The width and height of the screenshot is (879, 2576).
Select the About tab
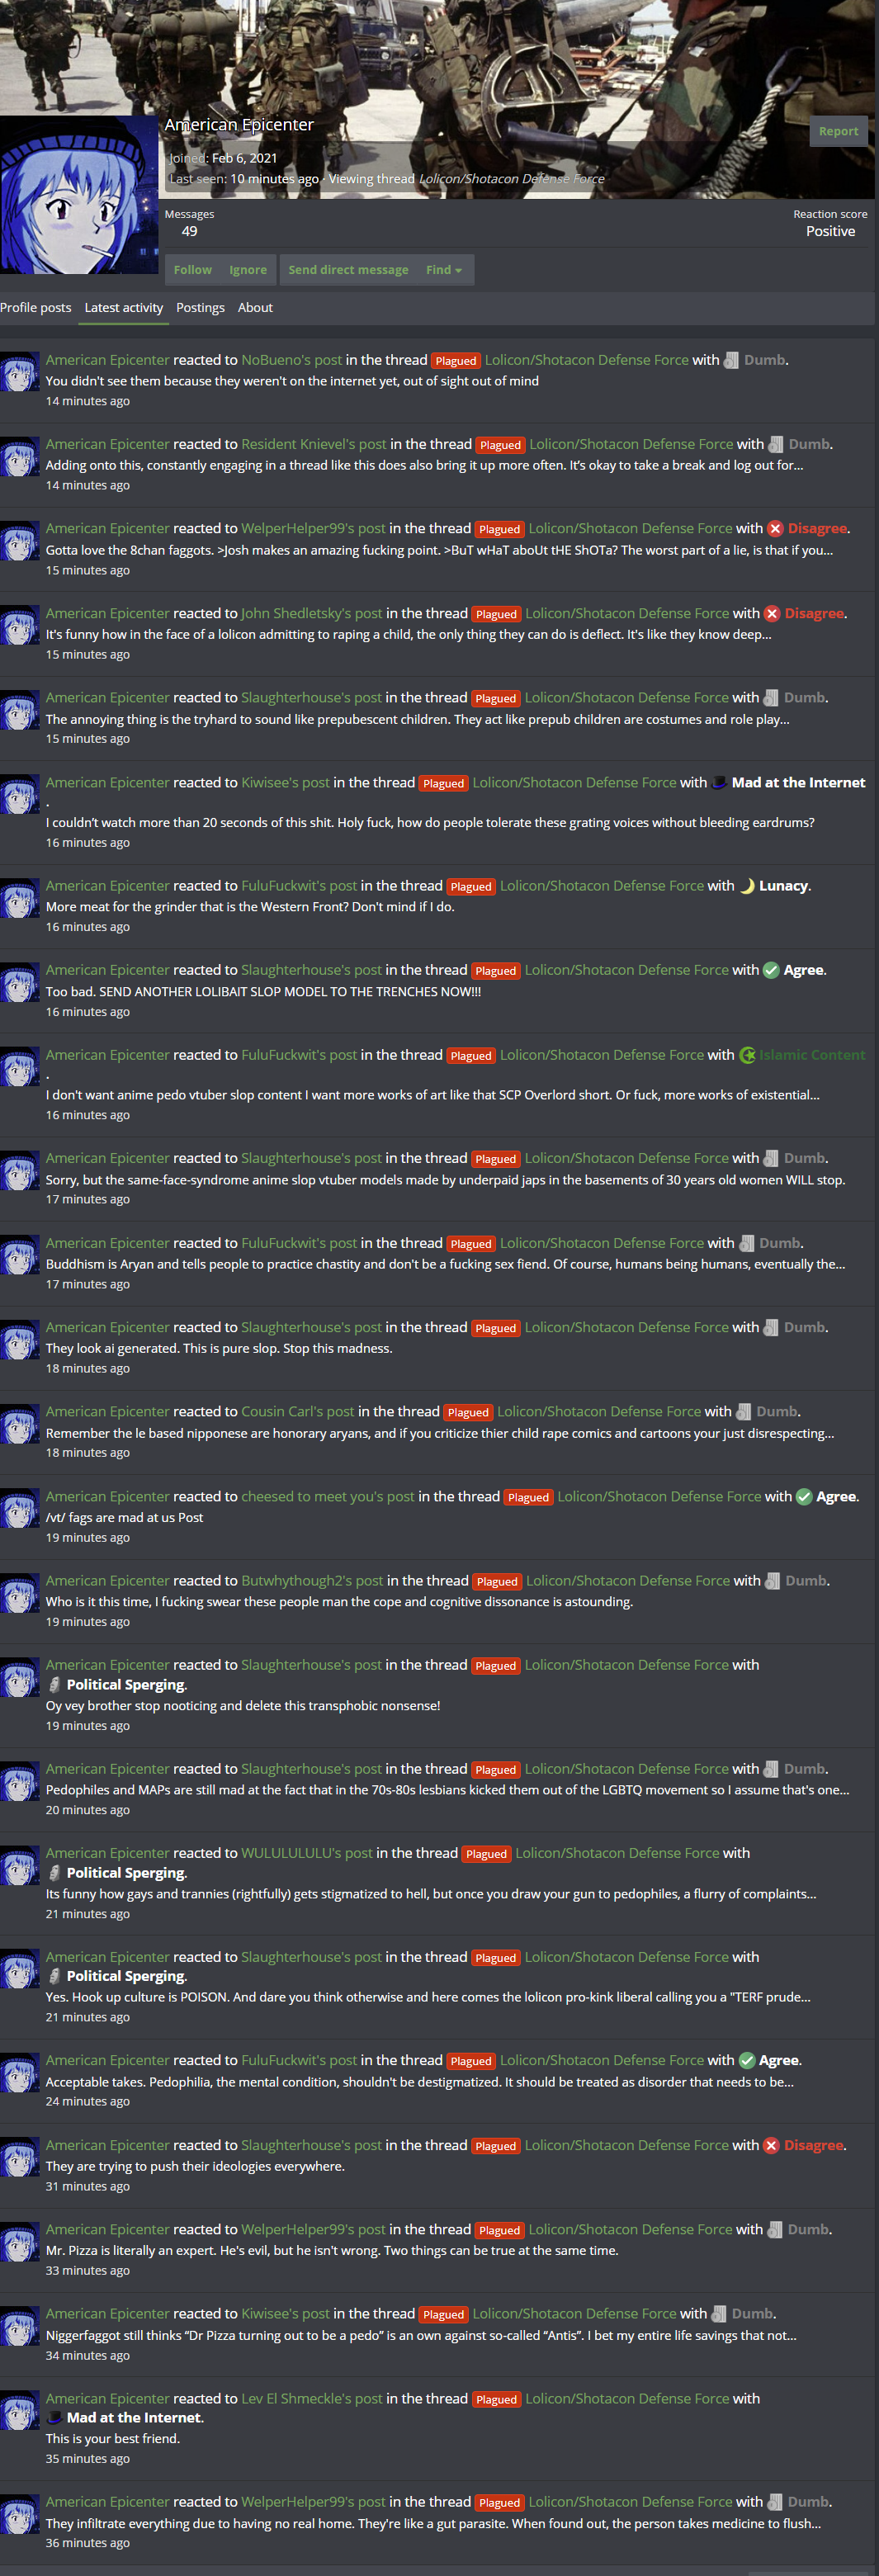pos(255,308)
